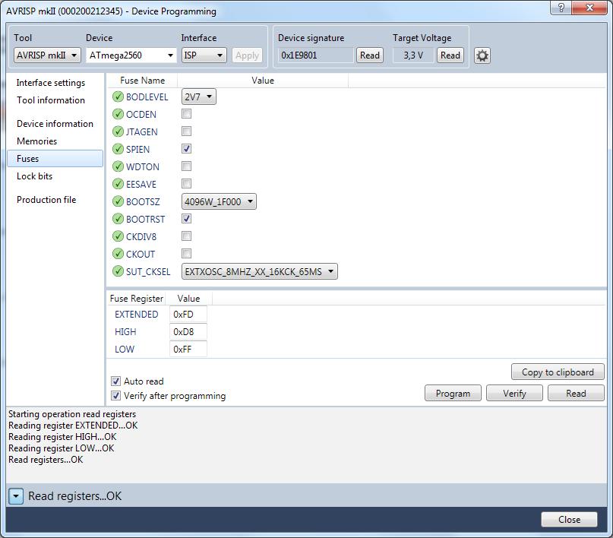
Task: Click the Fuse Register column header
Action: 137,299
